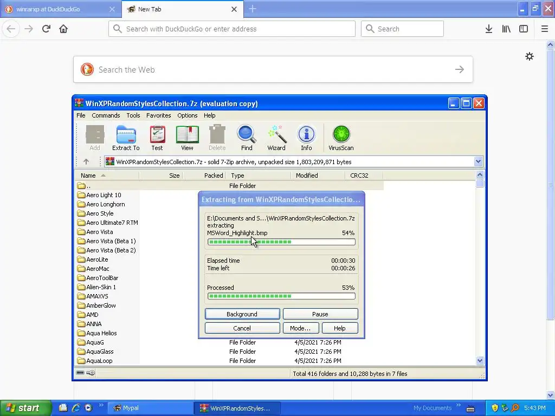Click the DuckDuckGo search arrow

tap(460, 69)
